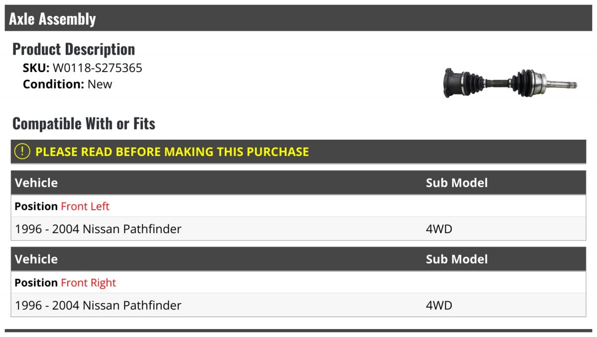Select the red Front Right position text
Viewport: 597px width, 337px height.
[88, 283]
